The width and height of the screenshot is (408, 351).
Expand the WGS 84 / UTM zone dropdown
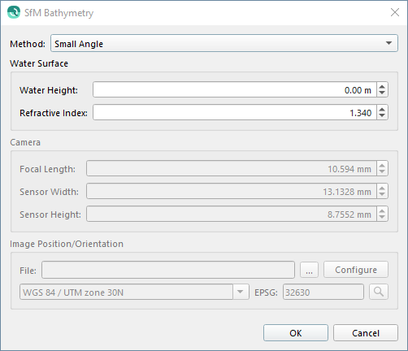(241, 292)
